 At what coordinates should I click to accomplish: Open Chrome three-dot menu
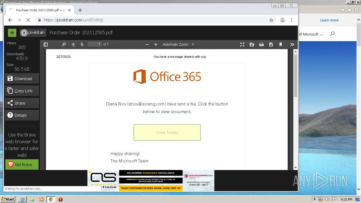tap(292, 20)
